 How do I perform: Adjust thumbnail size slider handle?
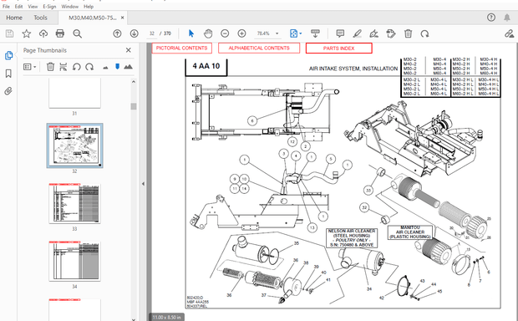click(117, 66)
